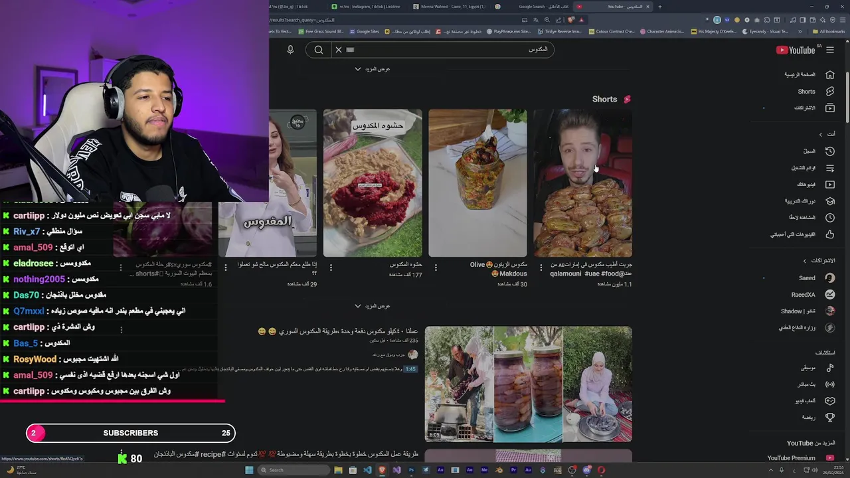This screenshot has height=478, width=850.
Task: Open options menu for Olive Makdous short
Action: tap(436, 267)
